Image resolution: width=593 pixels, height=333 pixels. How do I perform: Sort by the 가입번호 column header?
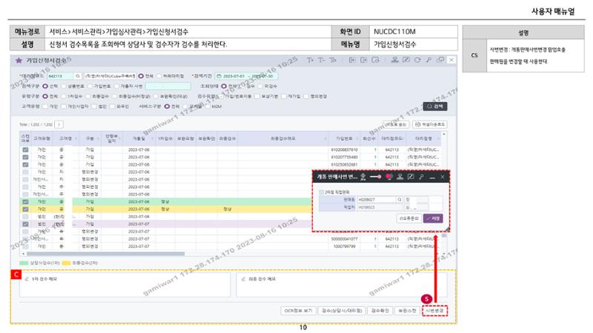tap(344, 138)
